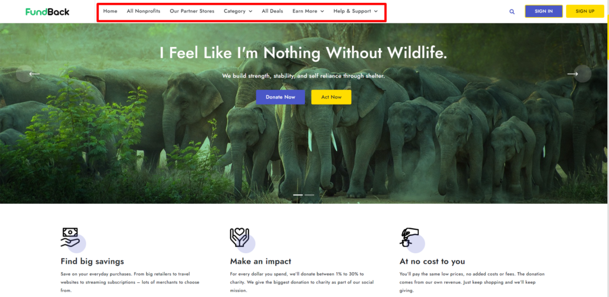Open the search magnifier icon
The image size is (609, 297).
coord(512,12)
